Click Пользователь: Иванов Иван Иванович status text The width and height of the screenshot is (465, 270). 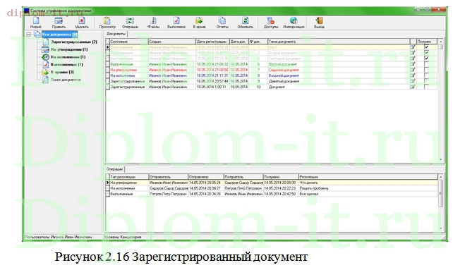click(x=59, y=237)
